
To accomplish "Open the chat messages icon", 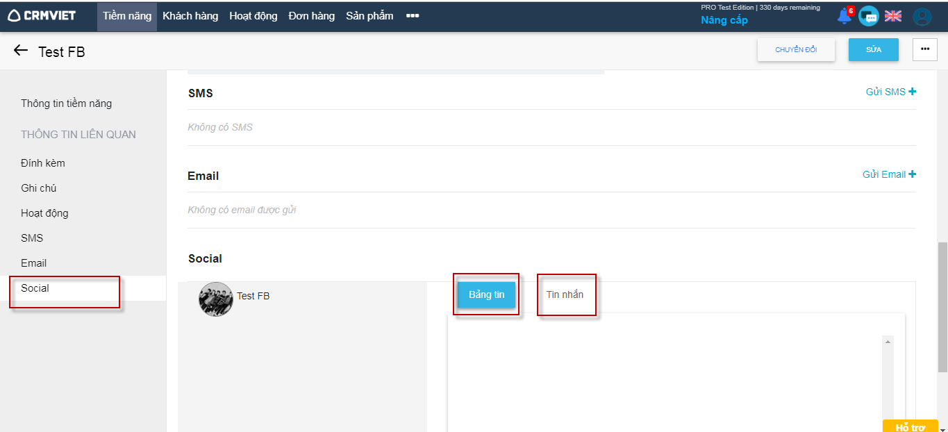I will 868,17.
